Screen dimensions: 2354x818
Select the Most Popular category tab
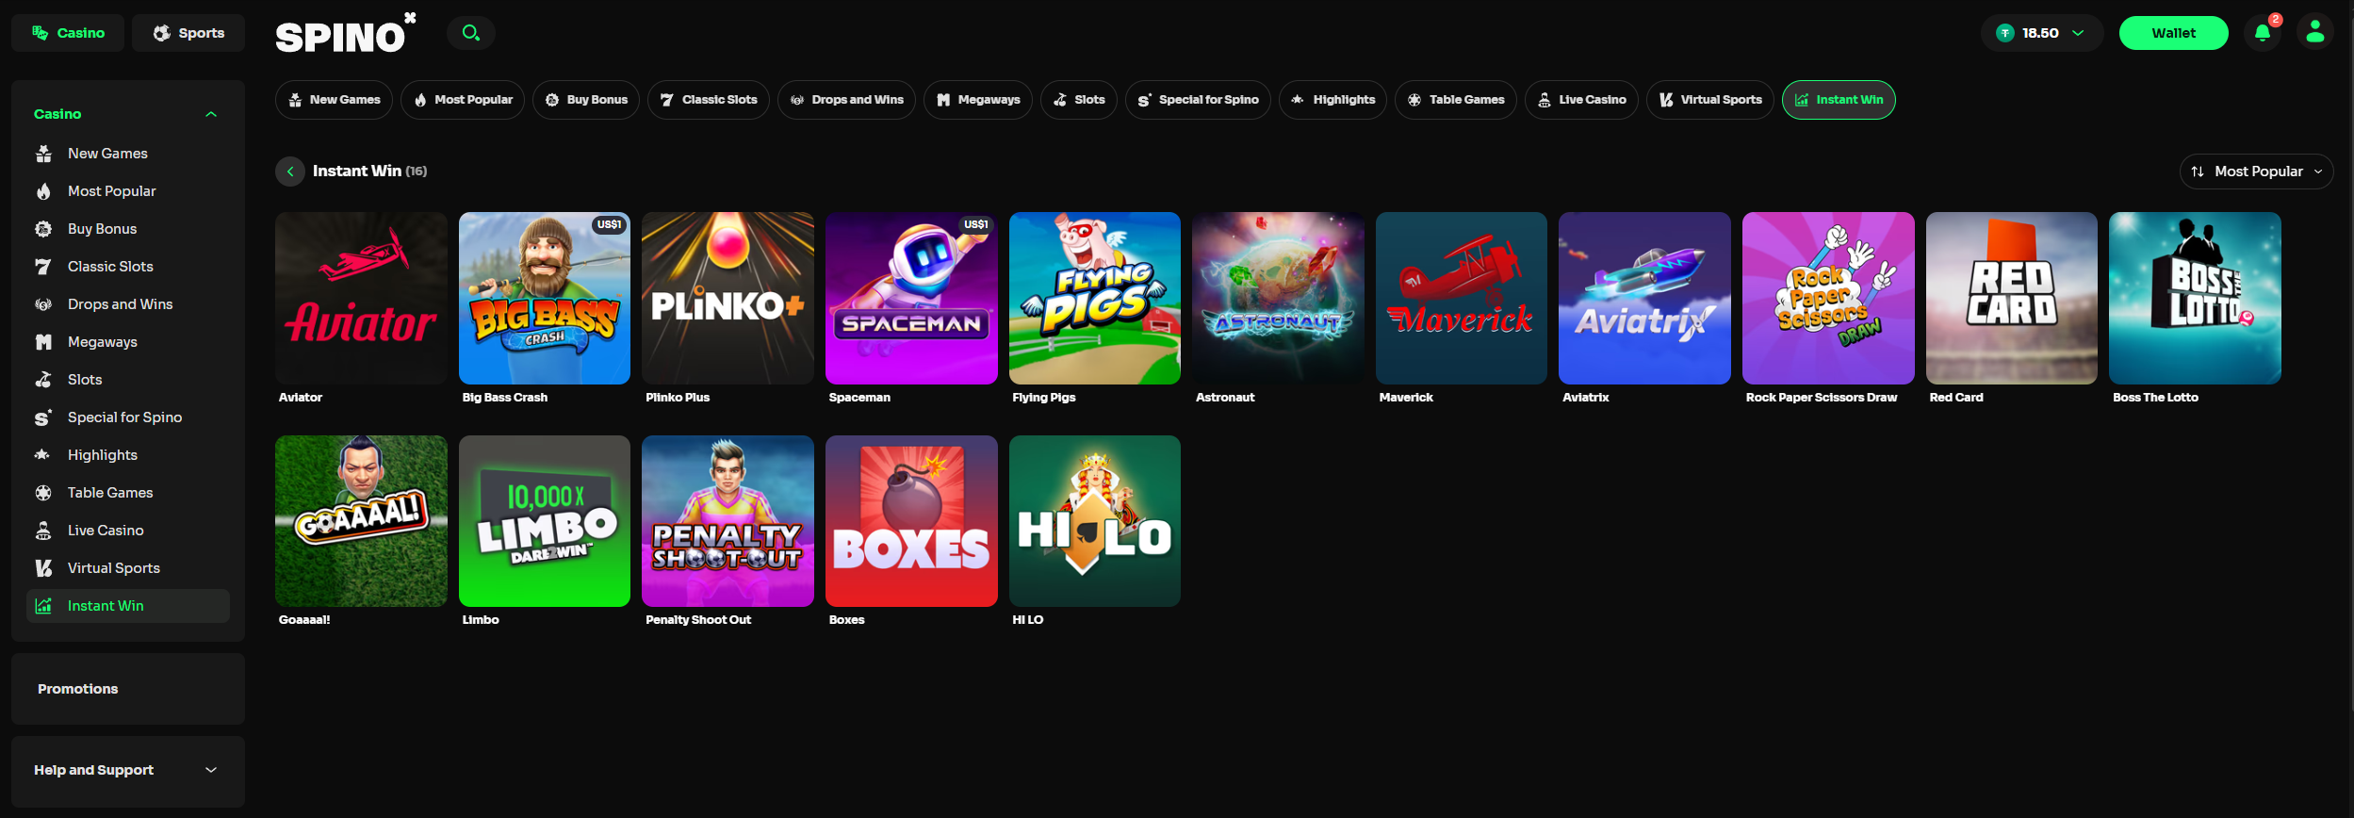(x=463, y=100)
